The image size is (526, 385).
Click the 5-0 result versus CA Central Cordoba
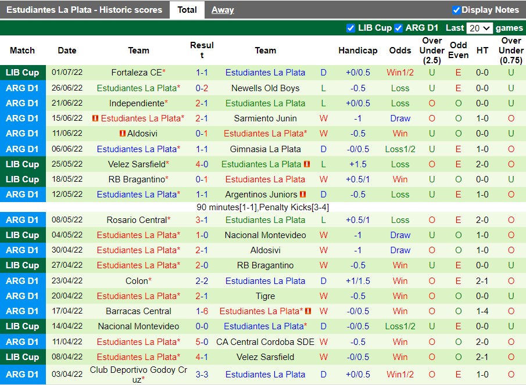202,342
